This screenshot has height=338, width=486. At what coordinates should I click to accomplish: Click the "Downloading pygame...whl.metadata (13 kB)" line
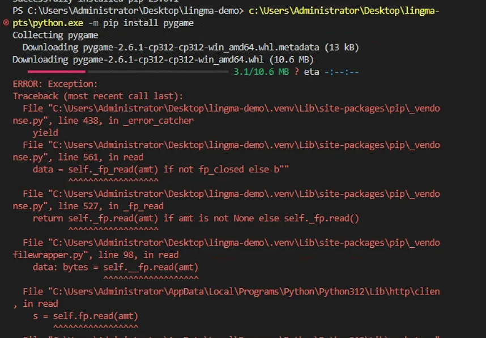[191, 47]
